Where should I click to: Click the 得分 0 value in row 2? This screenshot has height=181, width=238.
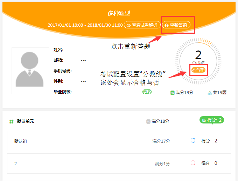209,163
